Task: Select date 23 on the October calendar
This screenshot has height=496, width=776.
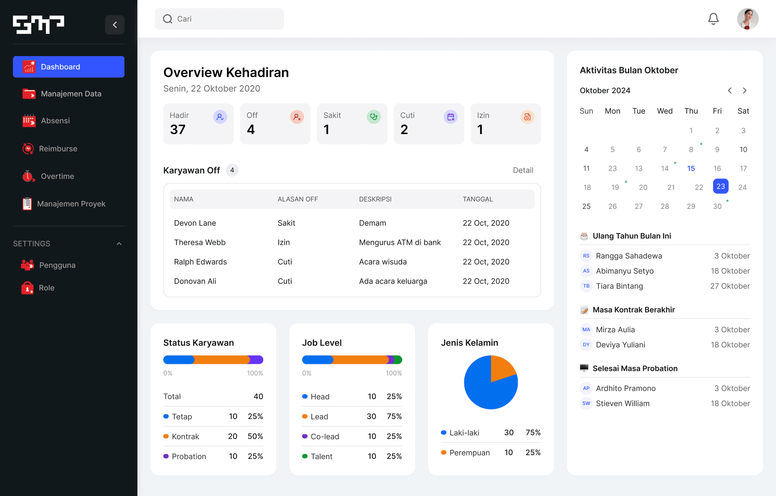Action: pos(721,186)
